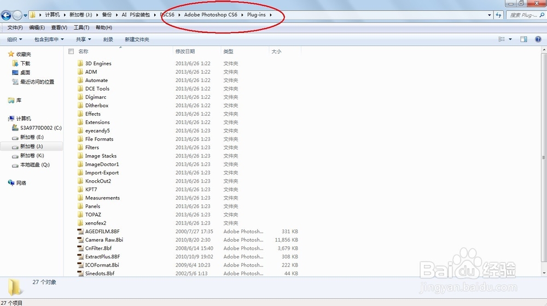Select 计算机 in address breadcrumb
The height and width of the screenshot is (306, 547).
(53, 15)
